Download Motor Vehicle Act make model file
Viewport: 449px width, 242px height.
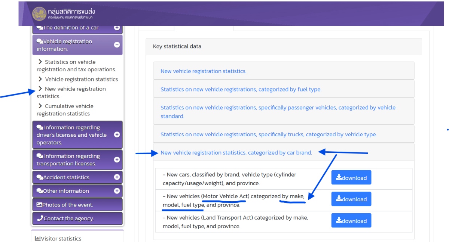(351, 199)
